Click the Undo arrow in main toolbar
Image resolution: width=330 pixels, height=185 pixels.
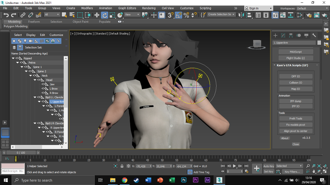point(6,15)
